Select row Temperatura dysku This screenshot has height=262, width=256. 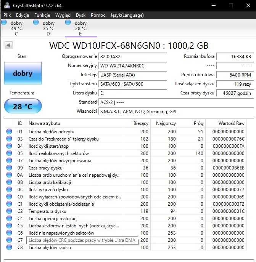(x=126, y=211)
